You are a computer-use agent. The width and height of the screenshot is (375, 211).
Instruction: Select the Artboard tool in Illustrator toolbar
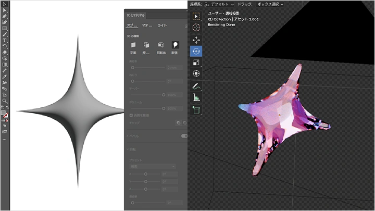coord(5,95)
